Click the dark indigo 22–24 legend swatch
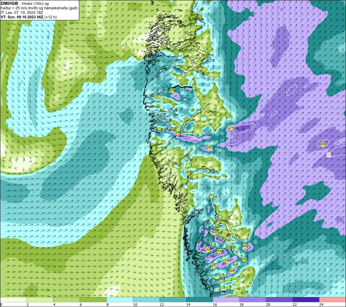This screenshot has height=307, width=346. [306, 299]
